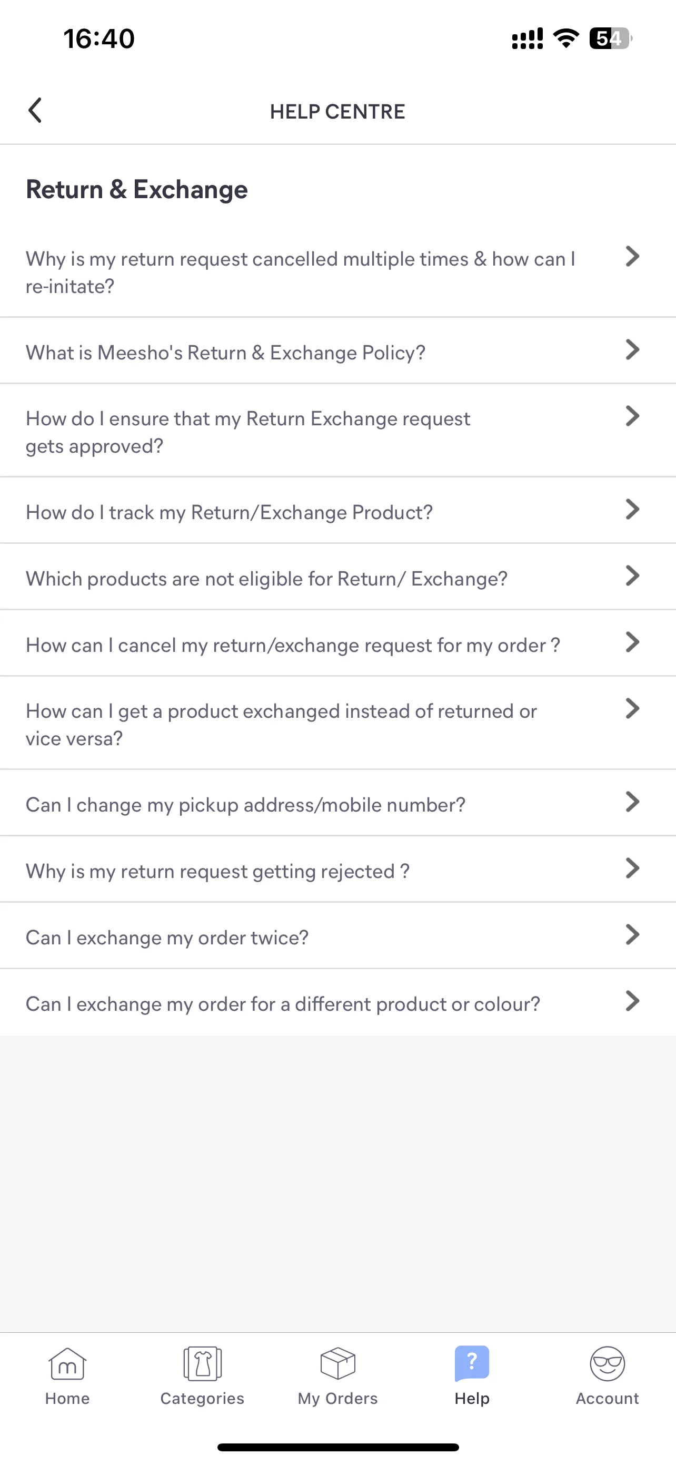
Task: Open the My Orders box icon
Action: click(x=337, y=1363)
